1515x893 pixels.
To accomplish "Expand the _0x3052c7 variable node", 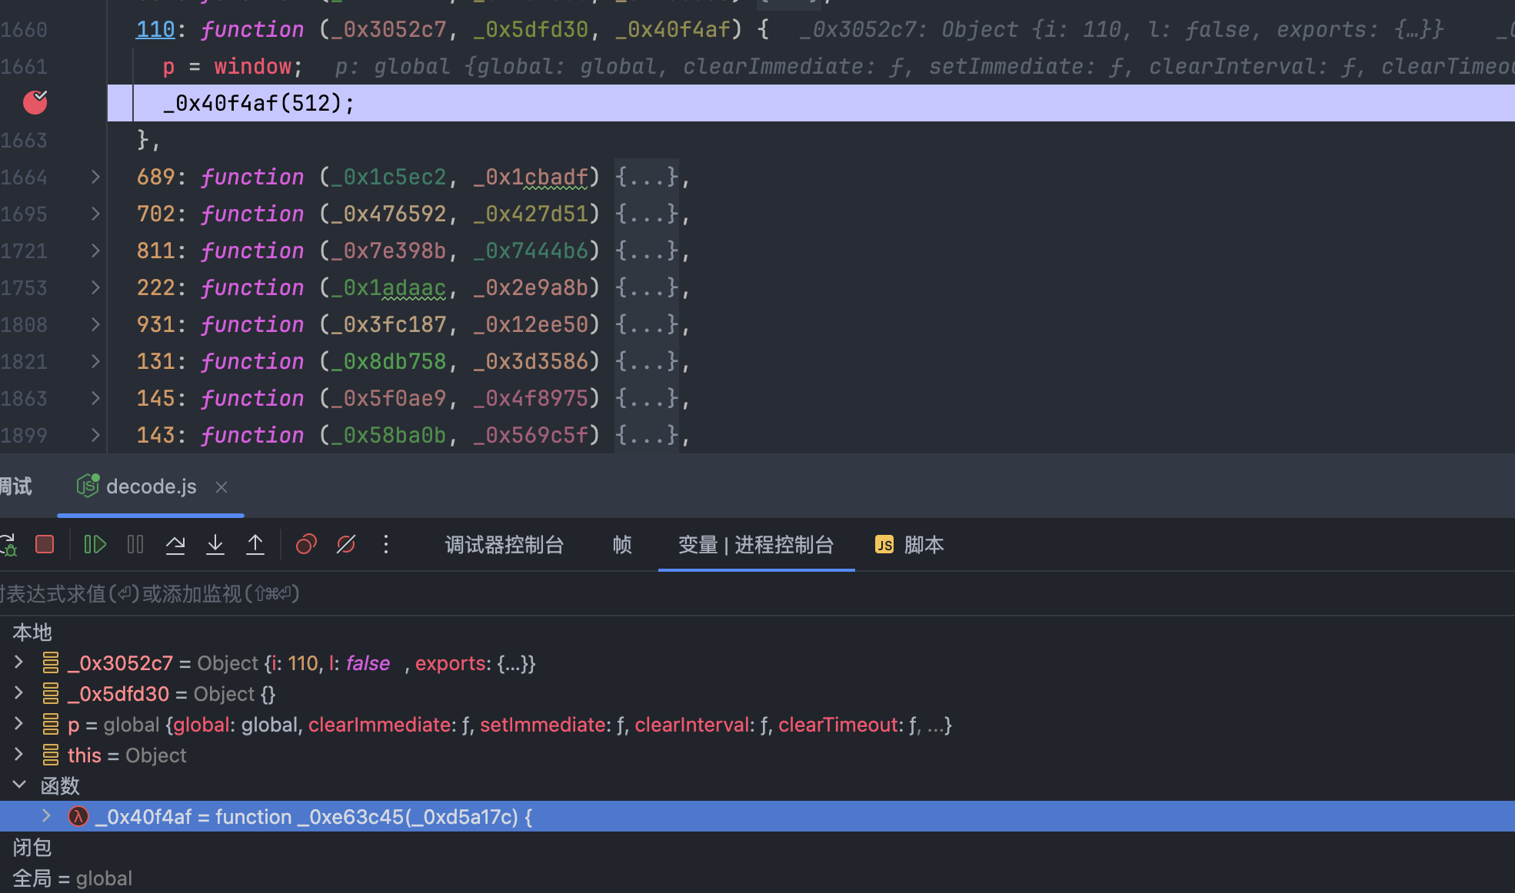I will (x=18, y=662).
